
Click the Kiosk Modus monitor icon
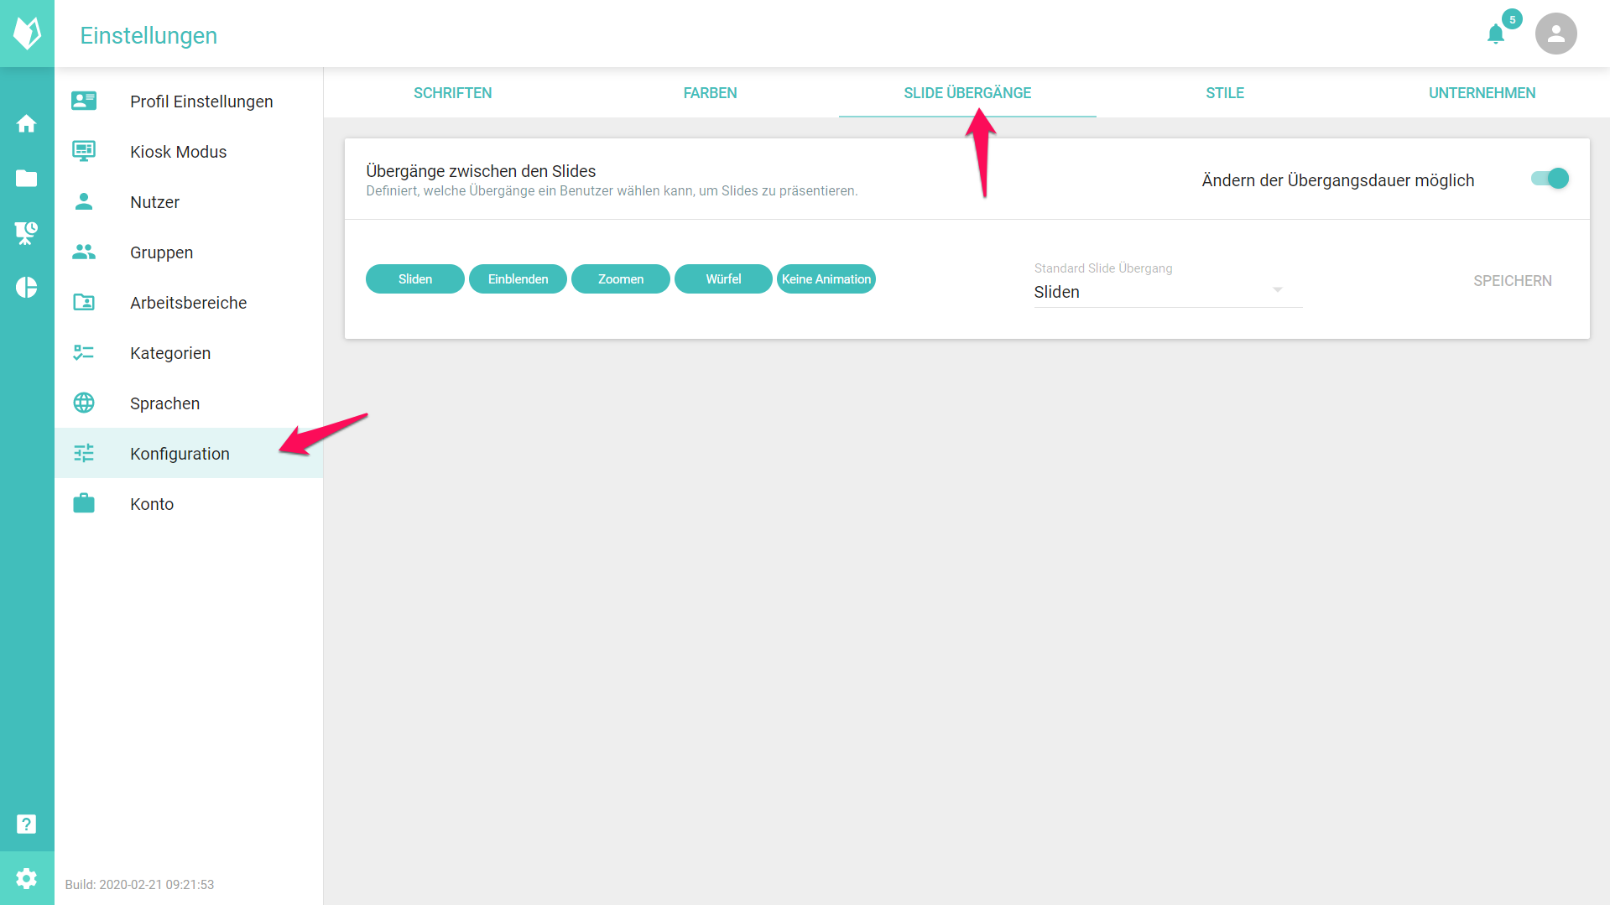(84, 151)
